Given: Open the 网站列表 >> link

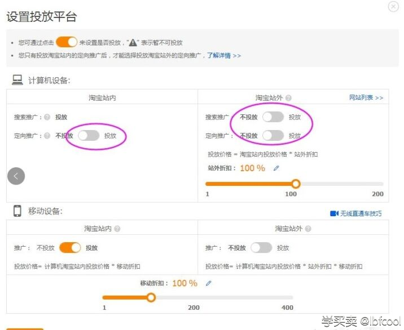Looking at the screenshot, I should click(366, 98).
